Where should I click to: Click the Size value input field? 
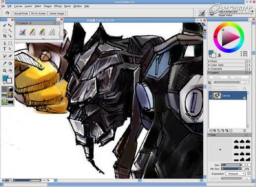click(x=247, y=165)
